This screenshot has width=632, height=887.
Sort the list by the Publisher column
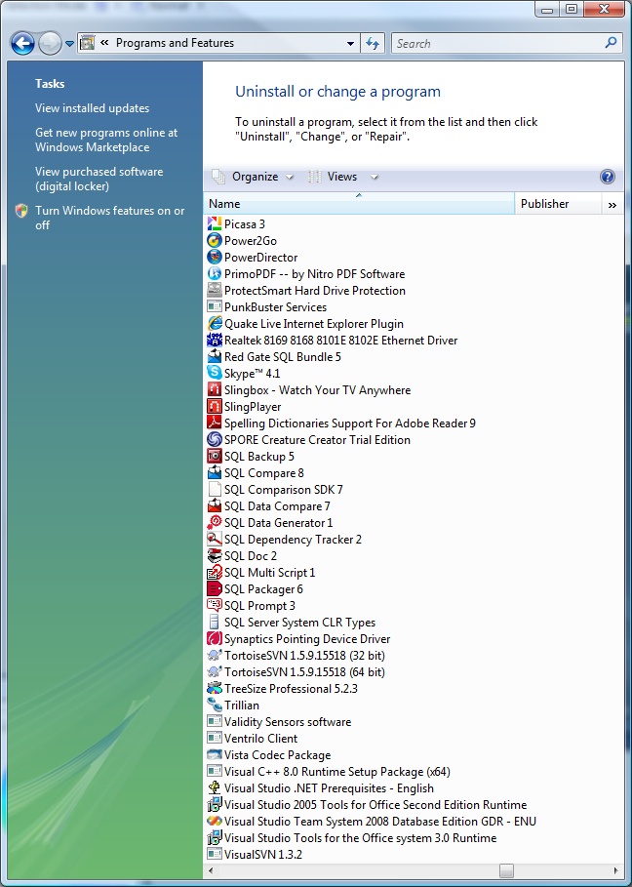558,204
